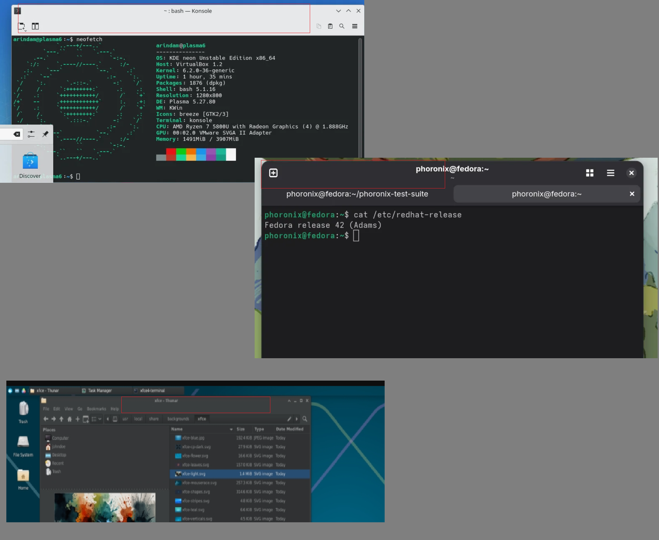Click the Paste clipboard icon in Konsole

(x=330, y=26)
